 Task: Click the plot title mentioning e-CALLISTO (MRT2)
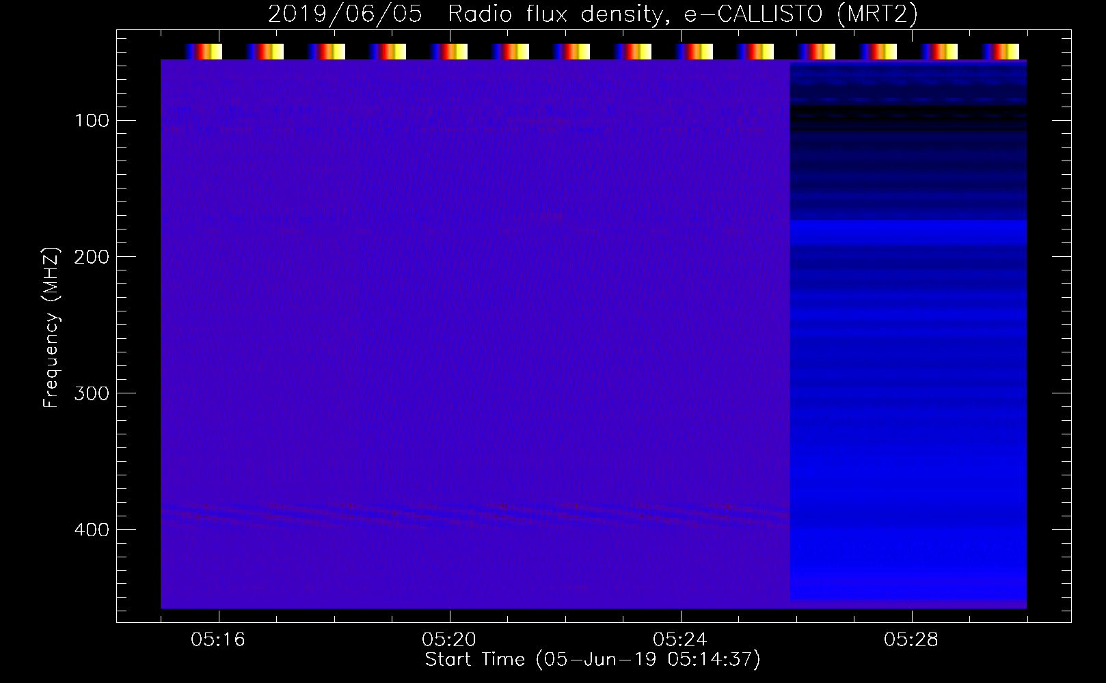(x=592, y=14)
